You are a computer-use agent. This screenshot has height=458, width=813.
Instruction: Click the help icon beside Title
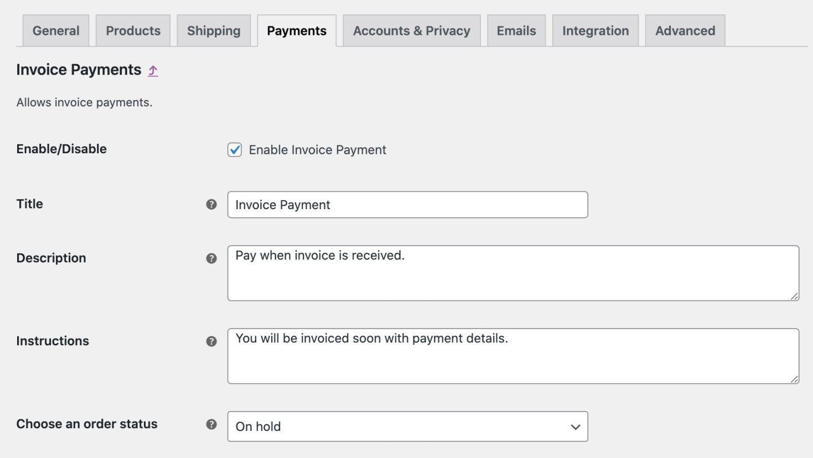coord(211,204)
